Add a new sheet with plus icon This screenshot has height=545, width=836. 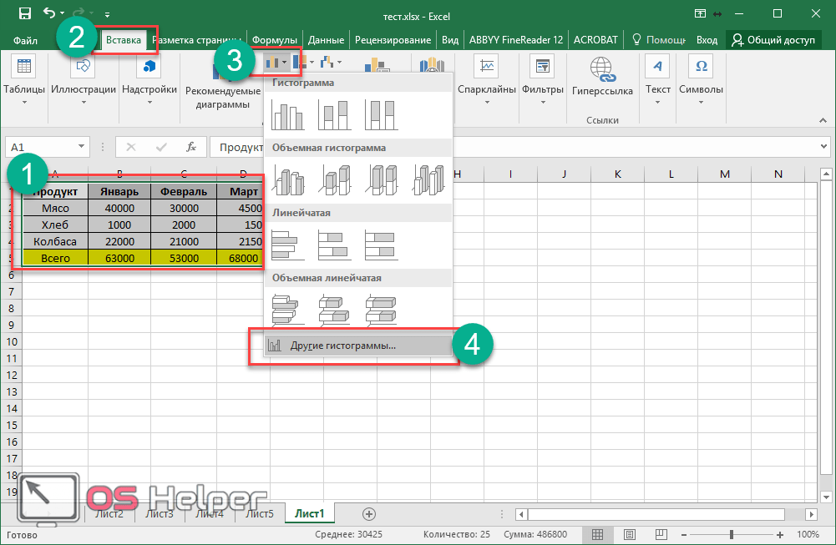(x=369, y=514)
